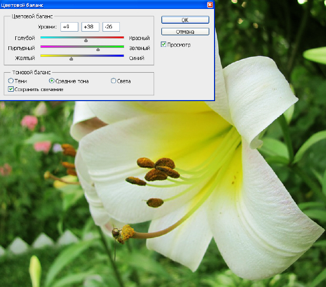Toggle the Просмотр checkbox
Image resolution: width=326 pixels, height=287 pixels.
pos(164,45)
